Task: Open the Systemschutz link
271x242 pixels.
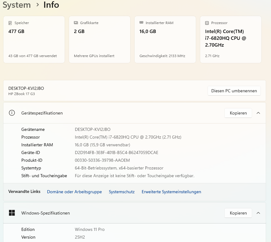Action: tap(122, 192)
